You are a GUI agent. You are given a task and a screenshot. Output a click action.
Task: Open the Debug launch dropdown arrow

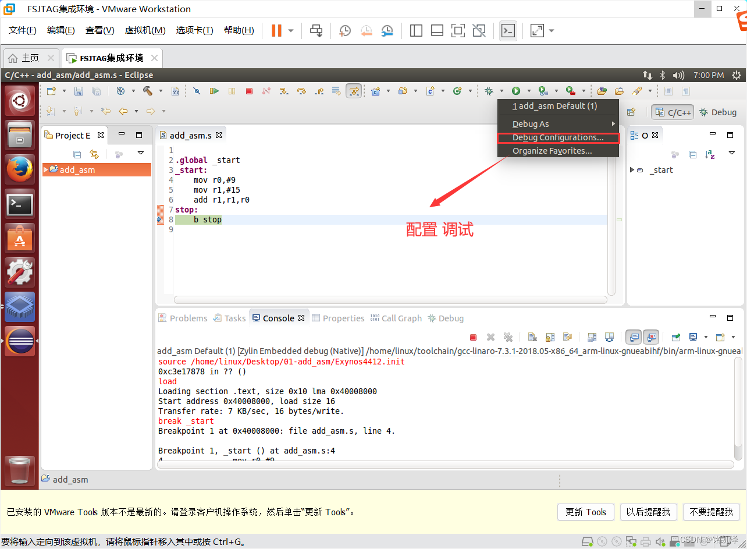(x=501, y=91)
